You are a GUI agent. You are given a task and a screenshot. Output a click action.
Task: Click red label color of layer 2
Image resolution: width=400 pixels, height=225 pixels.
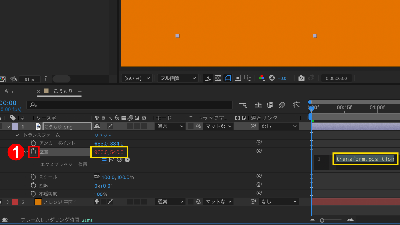[x=15, y=202]
